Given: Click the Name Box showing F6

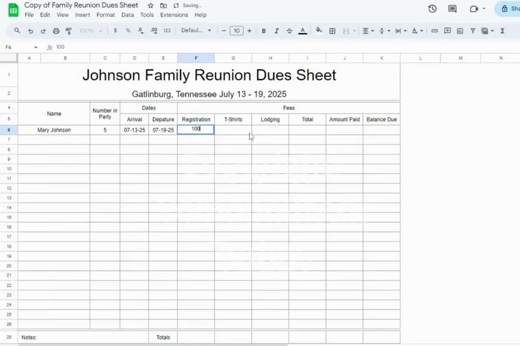Looking at the screenshot, I should click(16, 47).
